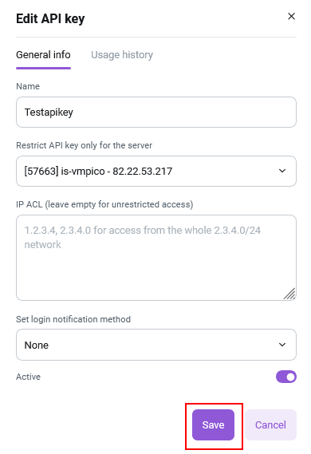Viewport: 311px width, 454px height.
Task: Click the Set login notification method label
Action: (73, 319)
